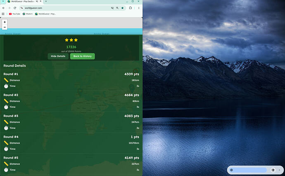This screenshot has height=176, width=285.
Task: Click the 247km distance value
Action: point(135,122)
